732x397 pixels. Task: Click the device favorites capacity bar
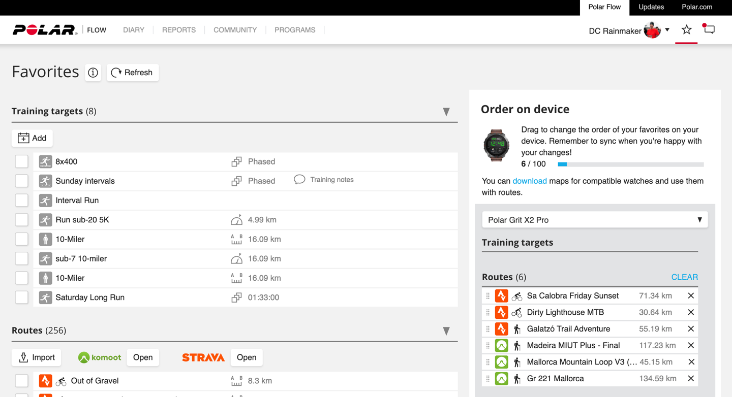coord(630,164)
